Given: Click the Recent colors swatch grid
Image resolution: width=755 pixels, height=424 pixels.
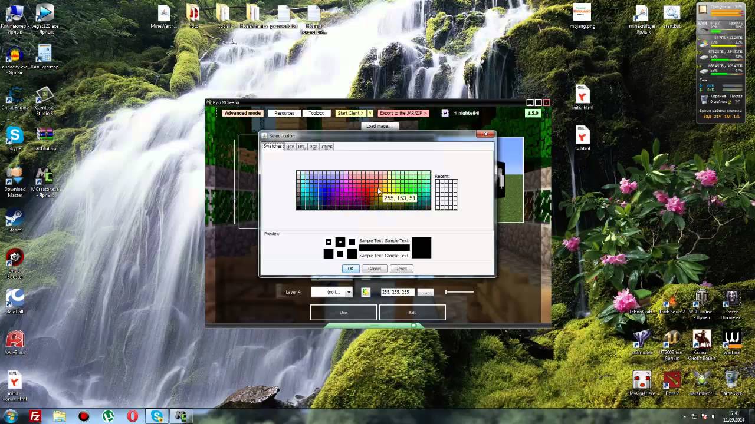Looking at the screenshot, I should (447, 194).
